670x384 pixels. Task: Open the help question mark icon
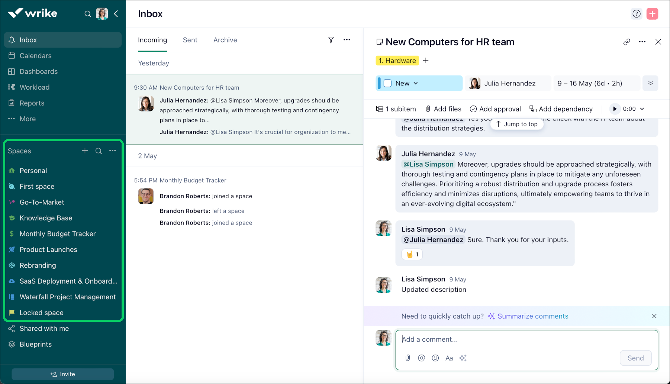[637, 14]
